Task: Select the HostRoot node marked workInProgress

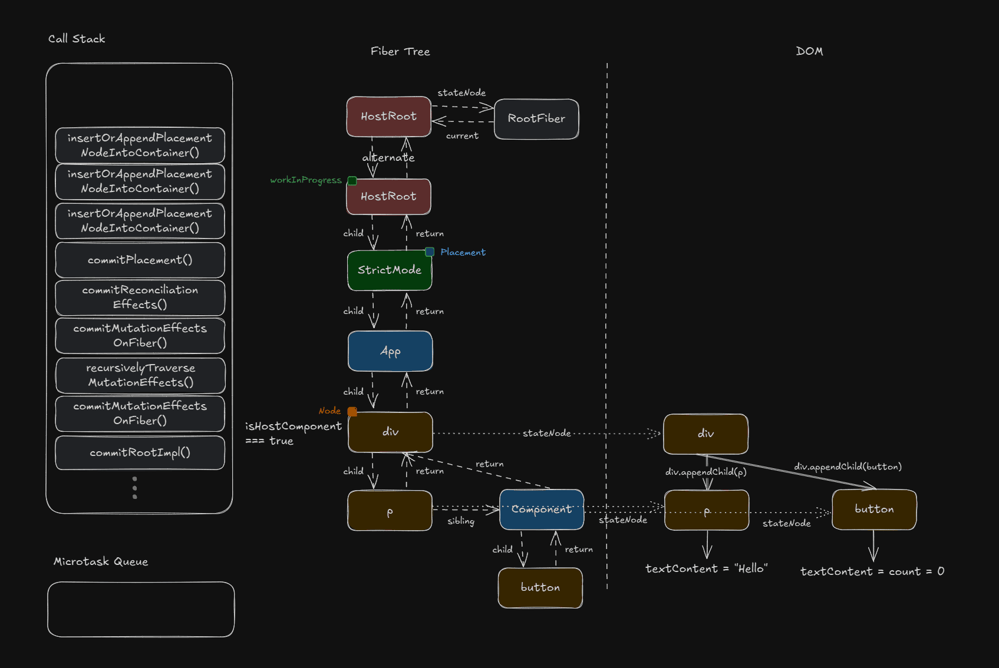Action: pyautogui.click(x=388, y=197)
